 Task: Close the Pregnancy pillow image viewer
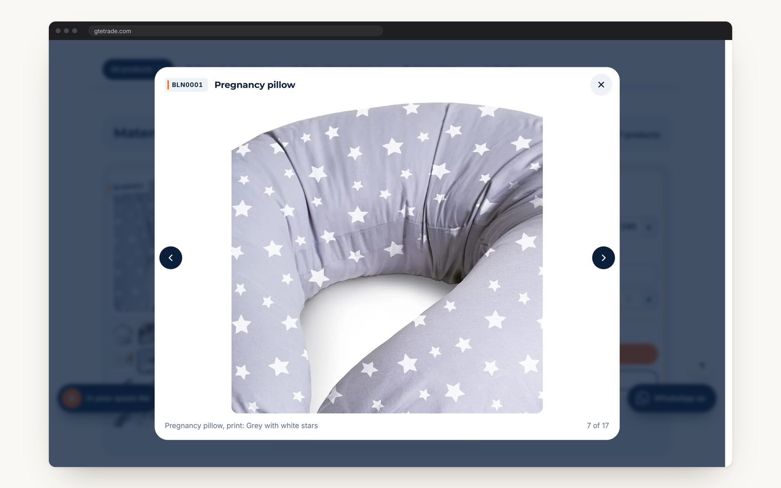pyautogui.click(x=601, y=84)
